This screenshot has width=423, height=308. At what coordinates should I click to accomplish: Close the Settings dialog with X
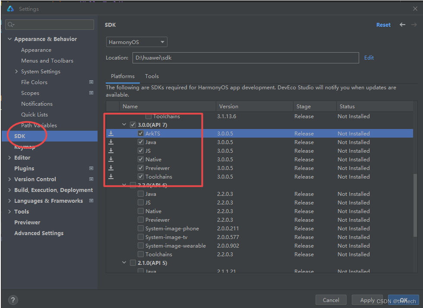(415, 9)
